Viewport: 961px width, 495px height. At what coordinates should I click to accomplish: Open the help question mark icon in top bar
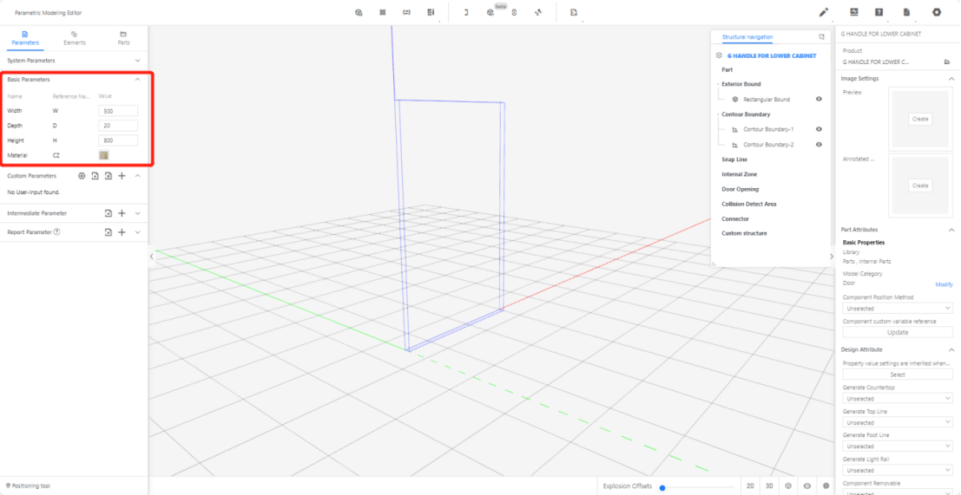[879, 12]
